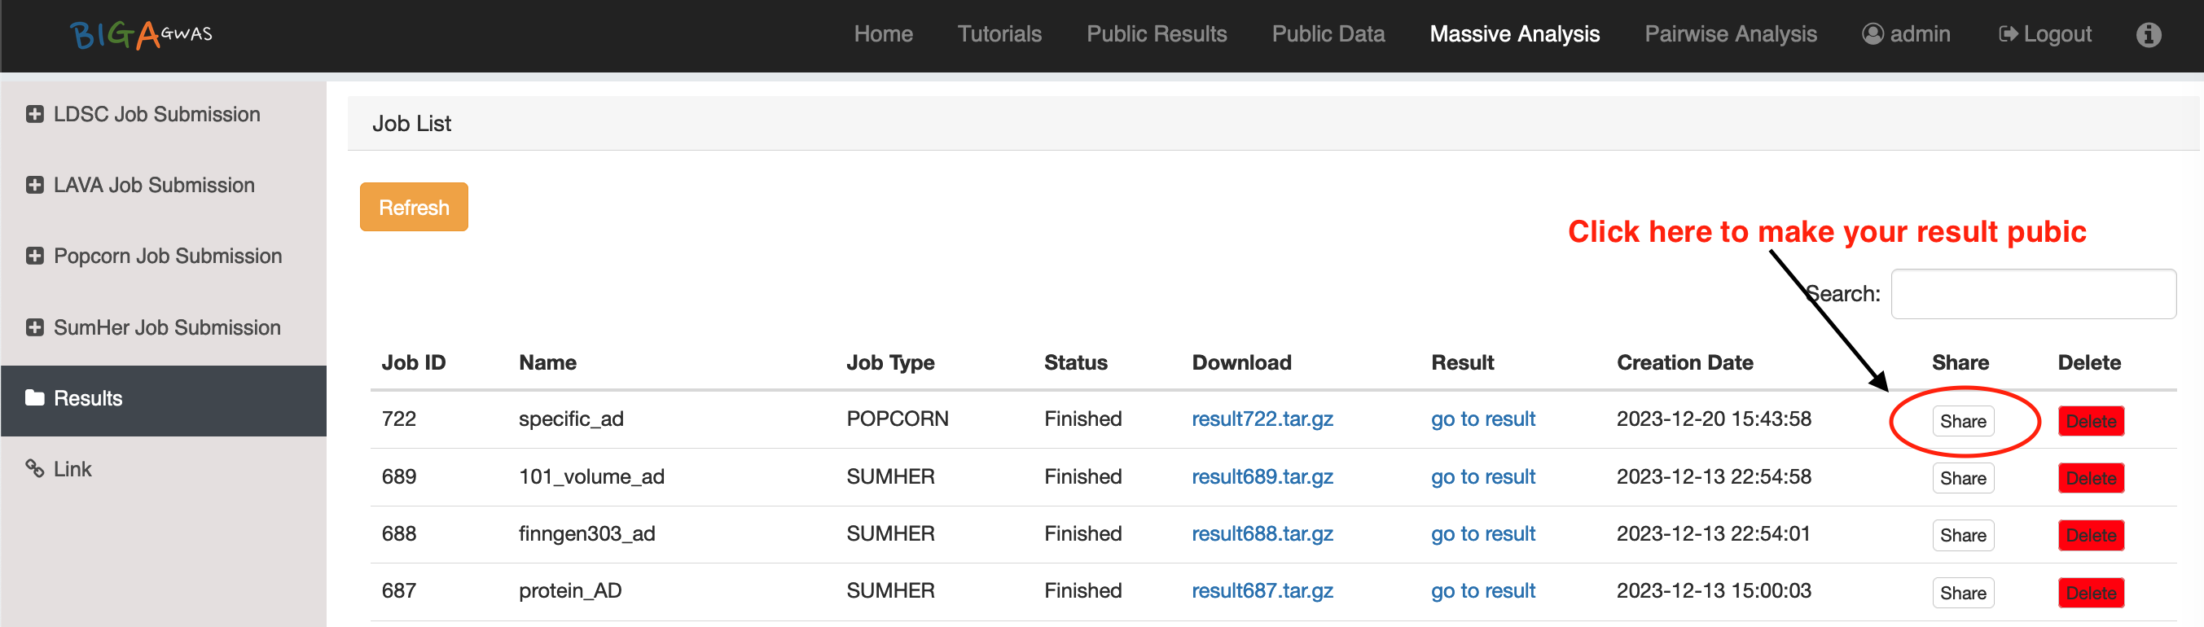Click plus icon beside LAVA Job Submission
2204x627 pixels.
[34, 185]
